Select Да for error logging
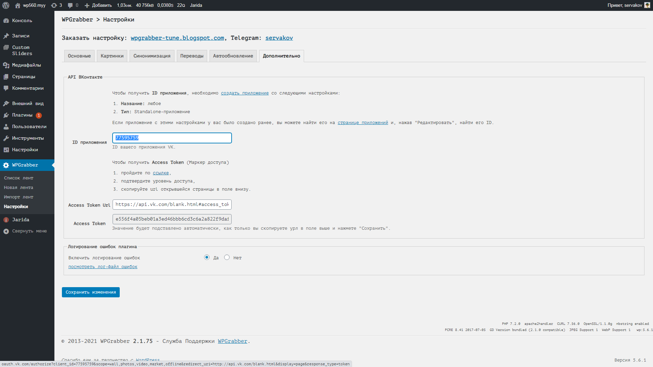 pyautogui.click(x=207, y=258)
